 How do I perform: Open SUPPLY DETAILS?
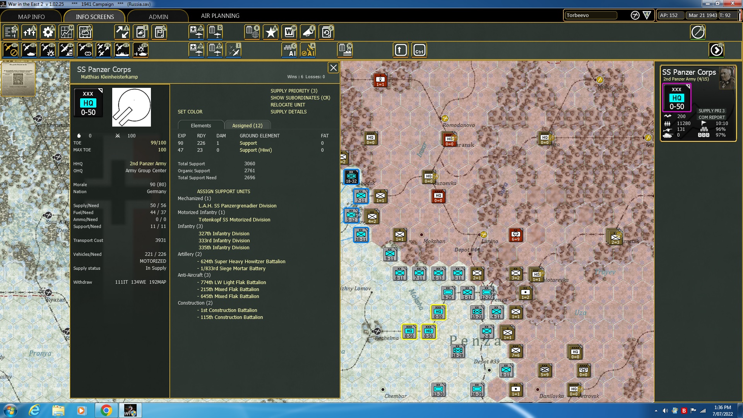[288, 112]
